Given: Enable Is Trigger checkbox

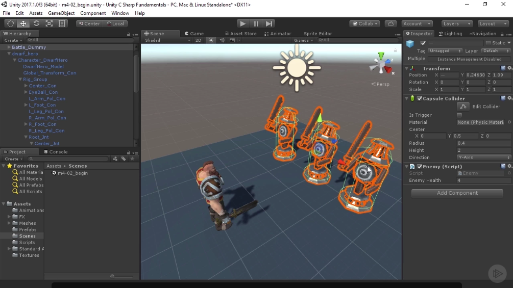Looking at the screenshot, I should point(459,115).
